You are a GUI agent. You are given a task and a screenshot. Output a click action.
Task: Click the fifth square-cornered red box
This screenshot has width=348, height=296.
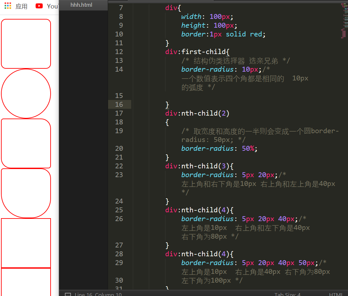pos(26,243)
